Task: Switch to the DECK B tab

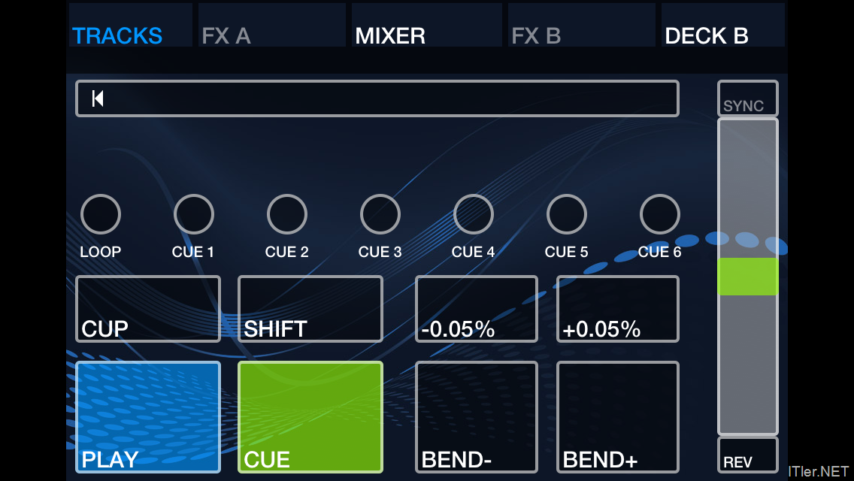Action: click(x=722, y=25)
